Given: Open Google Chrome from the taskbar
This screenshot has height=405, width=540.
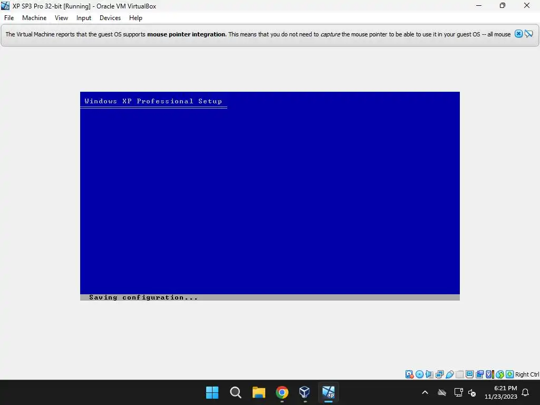Looking at the screenshot, I should [x=282, y=392].
